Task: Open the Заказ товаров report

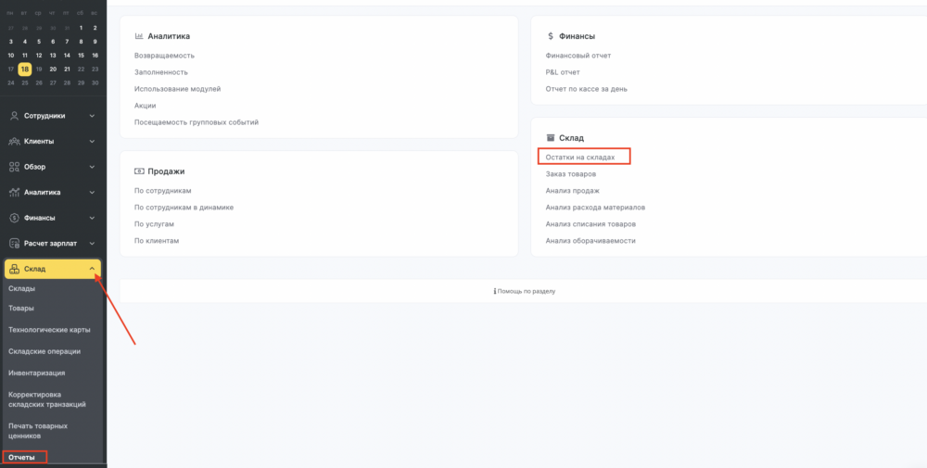Action: [570, 174]
